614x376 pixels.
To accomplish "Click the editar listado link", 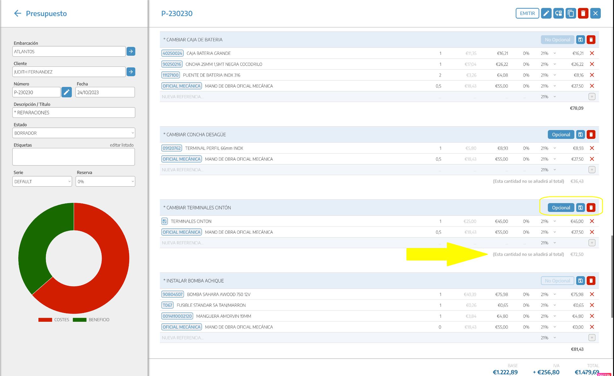I will (122, 145).
